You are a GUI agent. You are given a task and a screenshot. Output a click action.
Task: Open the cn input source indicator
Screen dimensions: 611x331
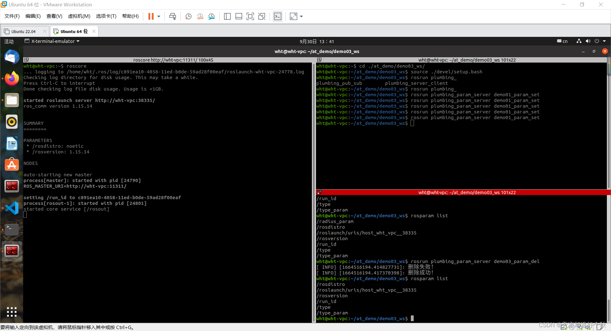tap(562, 41)
